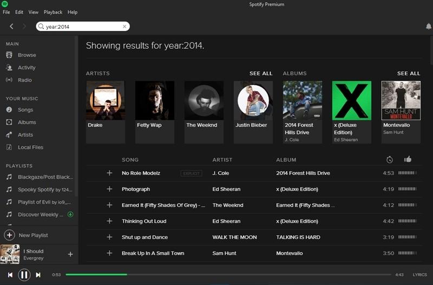This screenshot has width=433, height=285.
Task: Add Shut up and Dance with plus icon
Action: (x=109, y=237)
